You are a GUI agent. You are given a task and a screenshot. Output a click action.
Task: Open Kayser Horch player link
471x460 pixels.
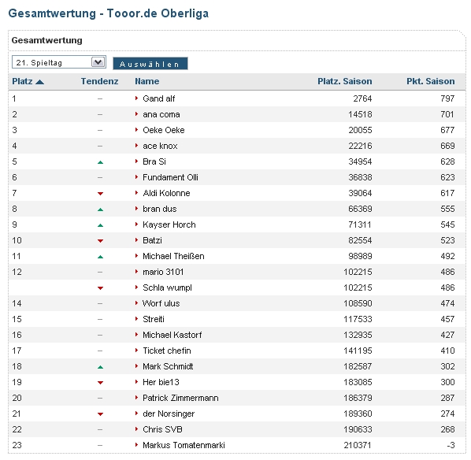click(x=169, y=224)
